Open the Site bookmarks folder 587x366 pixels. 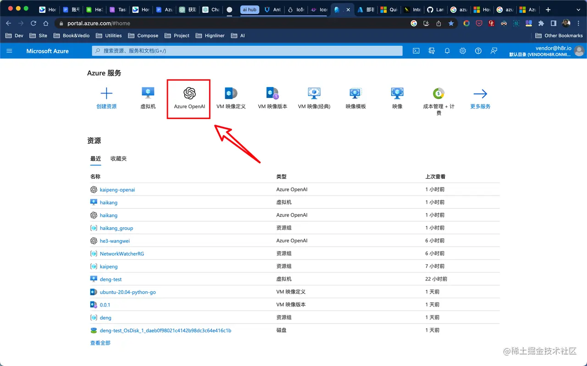pyautogui.click(x=39, y=35)
